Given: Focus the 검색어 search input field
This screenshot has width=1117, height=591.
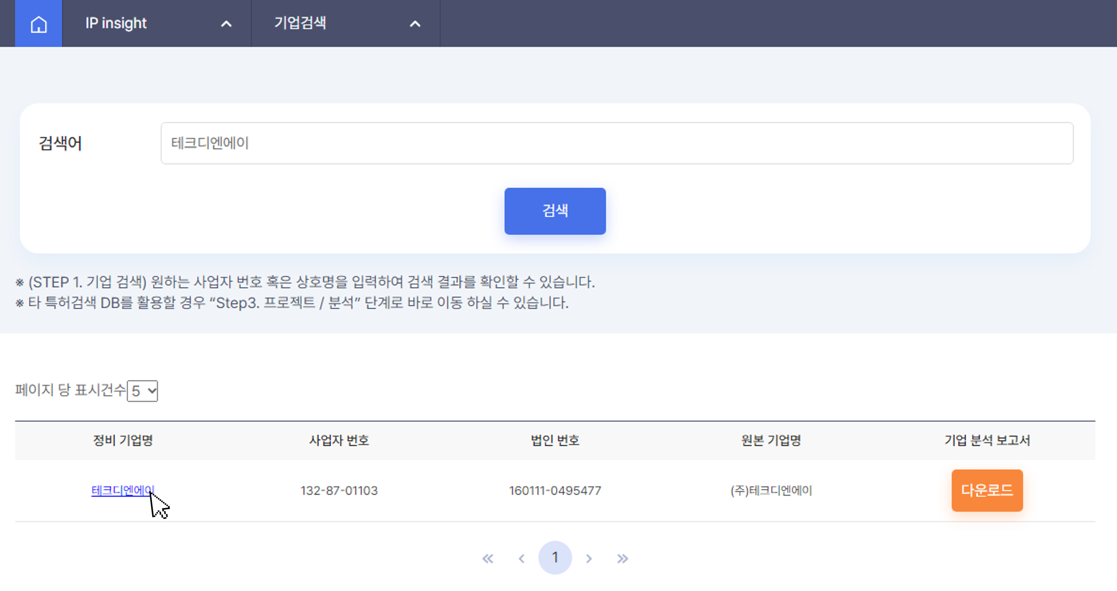Looking at the screenshot, I should point(617,143).
